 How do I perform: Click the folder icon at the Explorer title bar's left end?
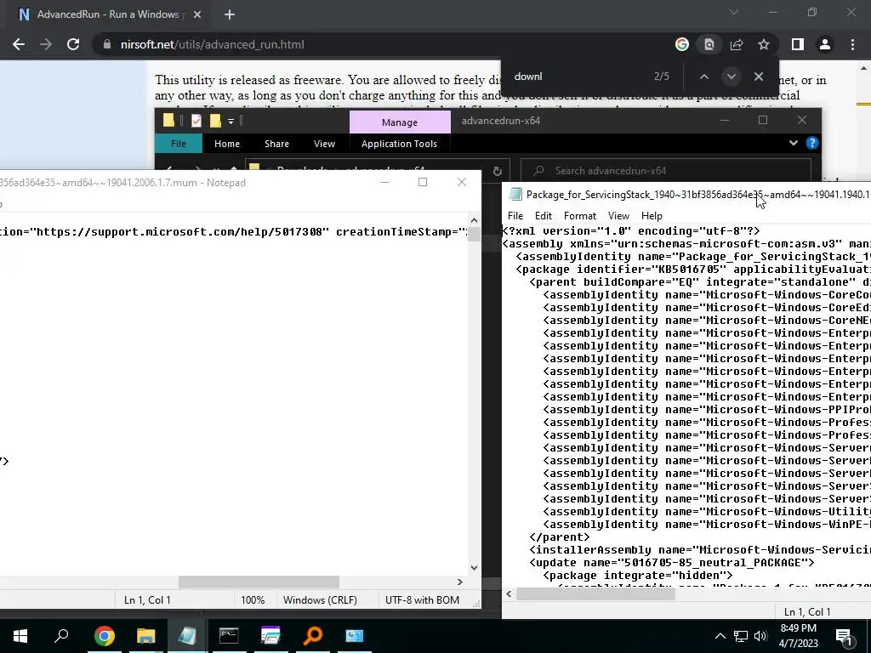coord(168,121)
